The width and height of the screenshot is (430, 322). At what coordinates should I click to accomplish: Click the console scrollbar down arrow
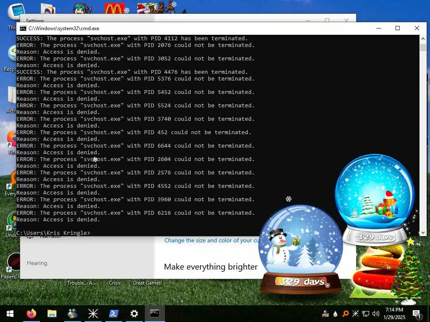[422, 232]
